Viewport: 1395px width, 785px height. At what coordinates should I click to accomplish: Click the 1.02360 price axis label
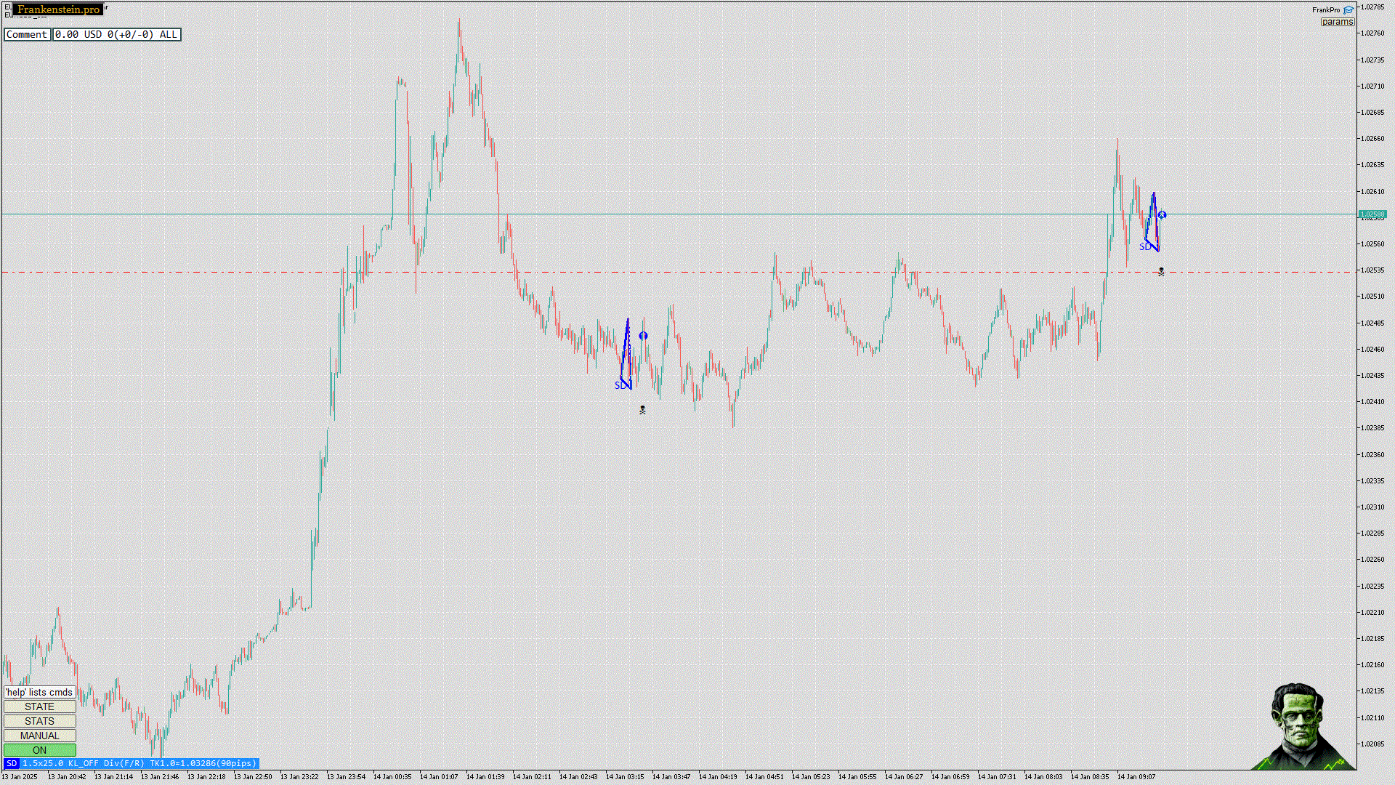tap(1372, 454)
